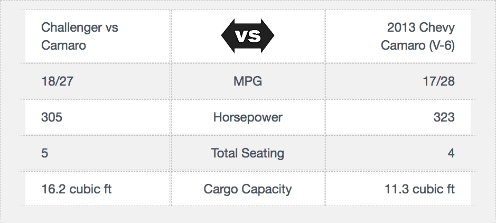Click the 16.2 cubic ft cargo value
The height and width of the screenshot is (223, 496).
click(x=77, y=189)
